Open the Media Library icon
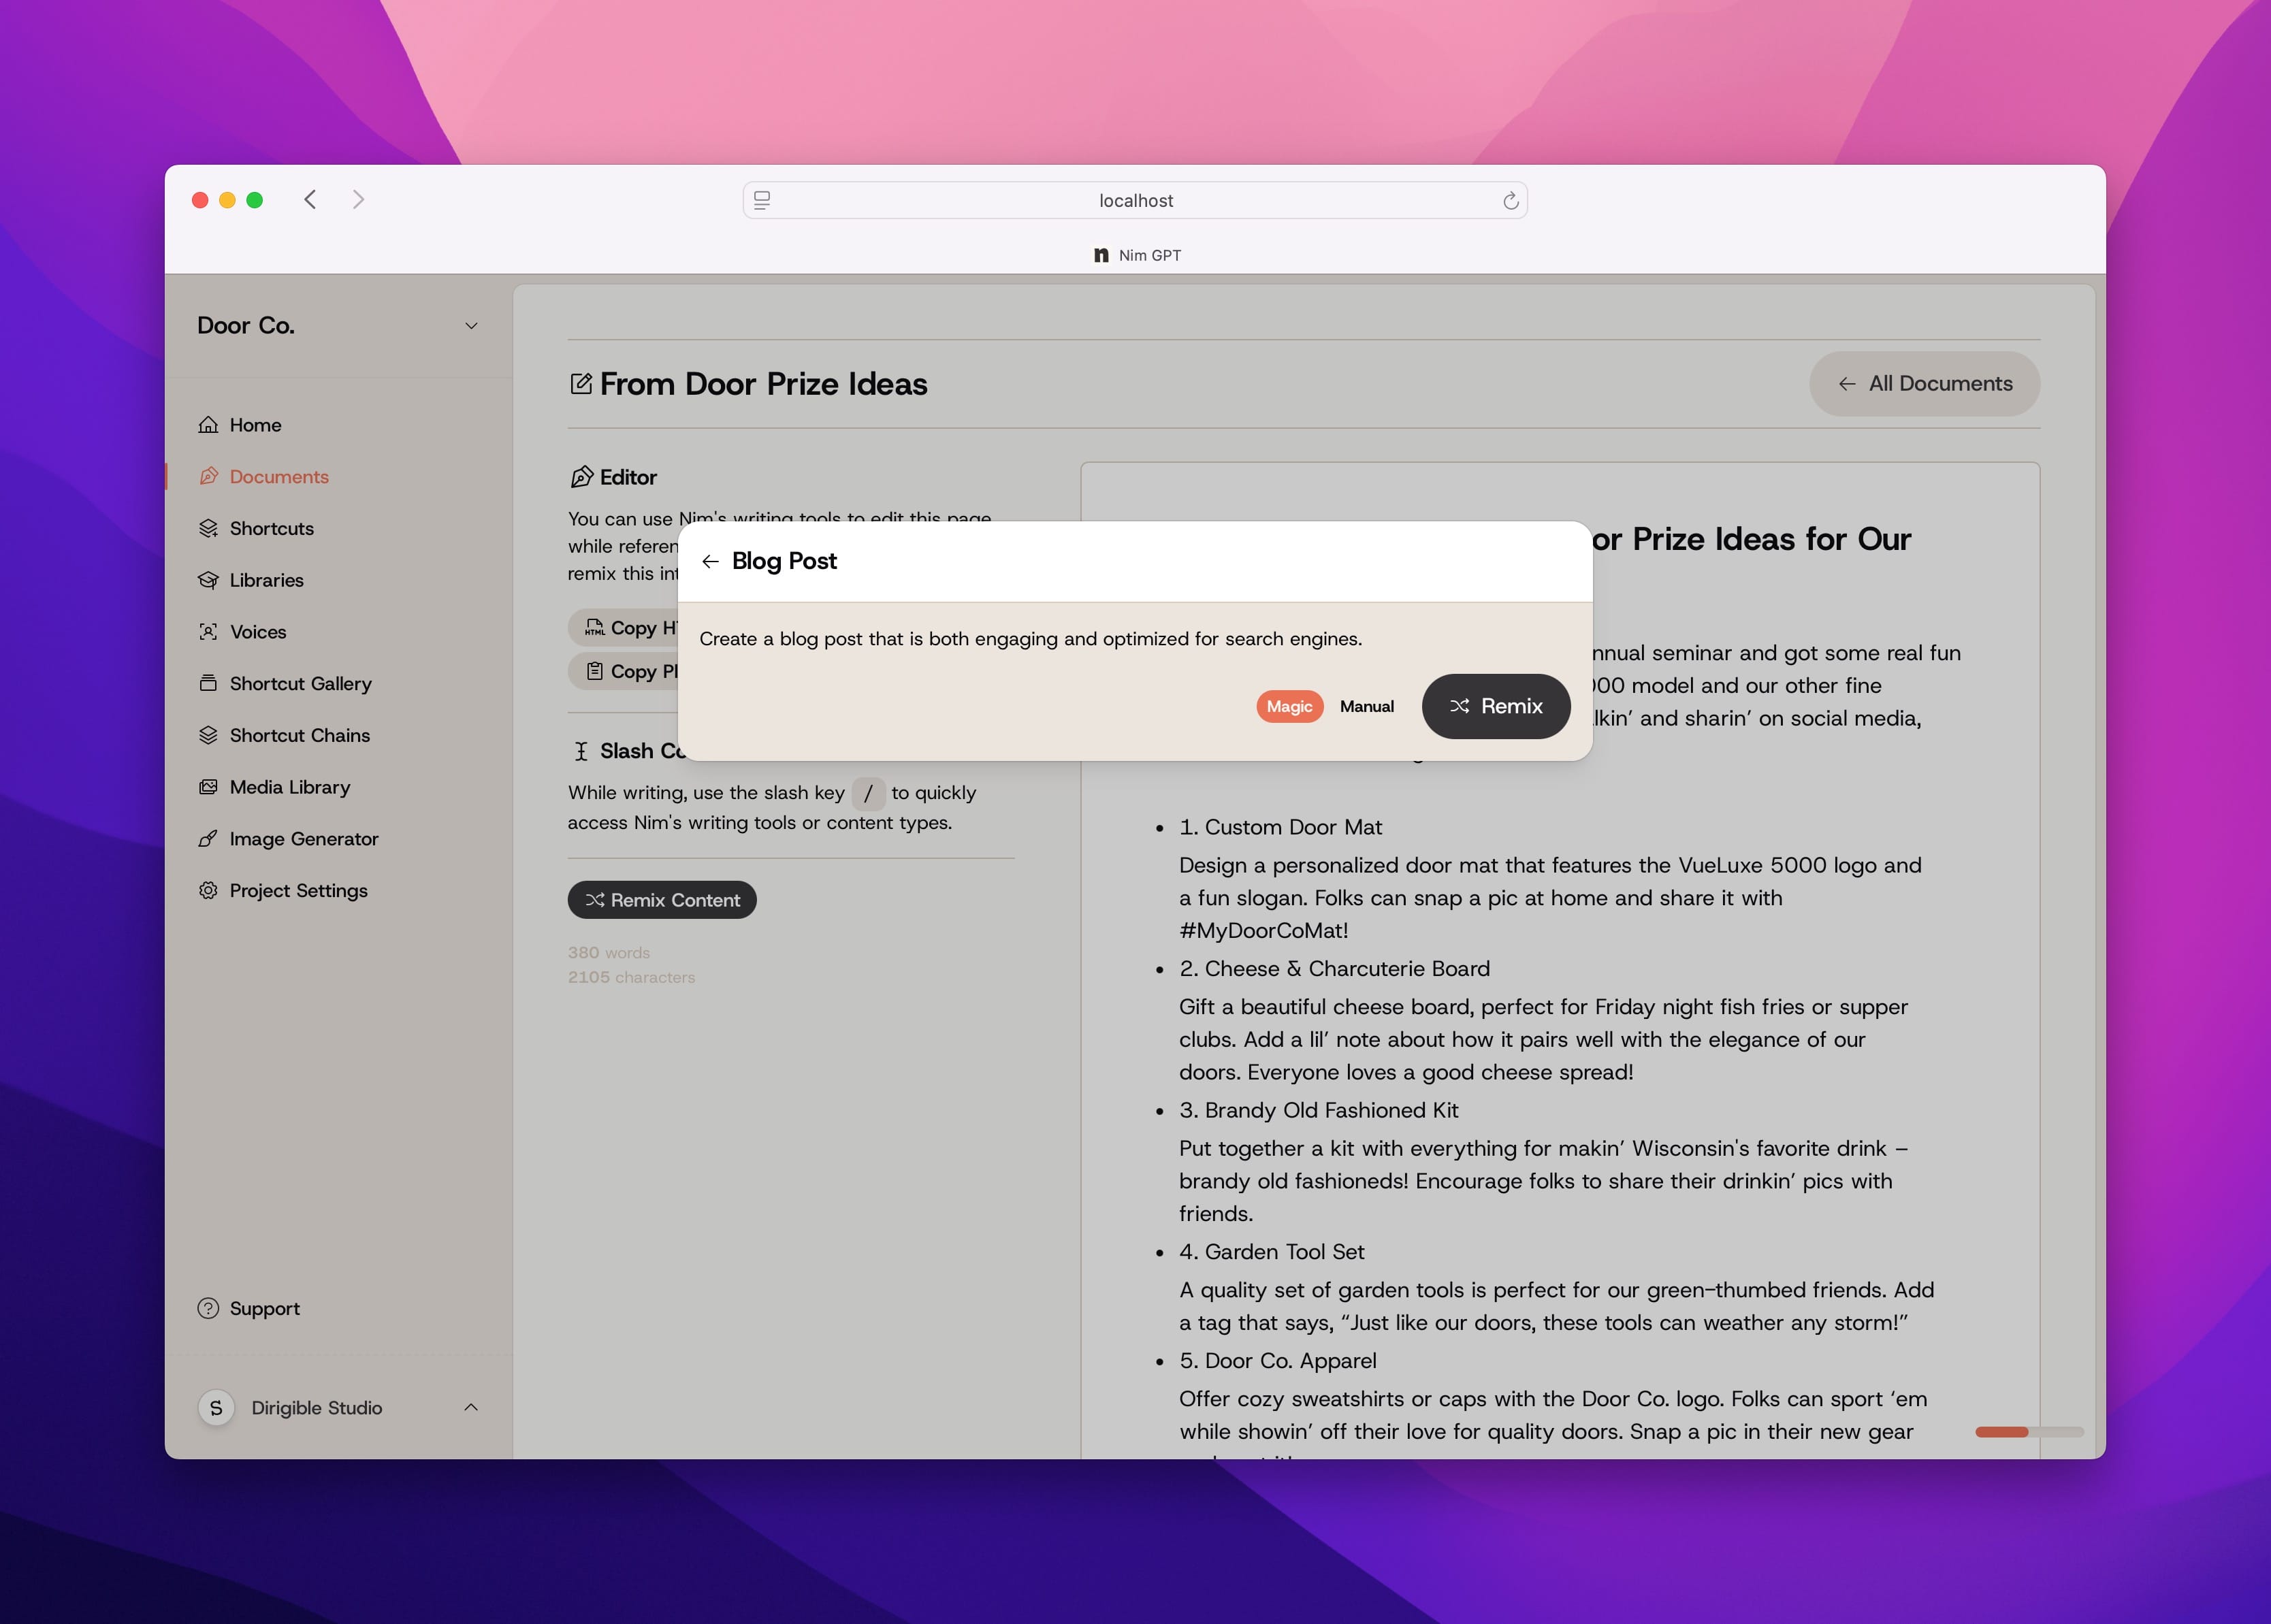 [x=208, y=787]
